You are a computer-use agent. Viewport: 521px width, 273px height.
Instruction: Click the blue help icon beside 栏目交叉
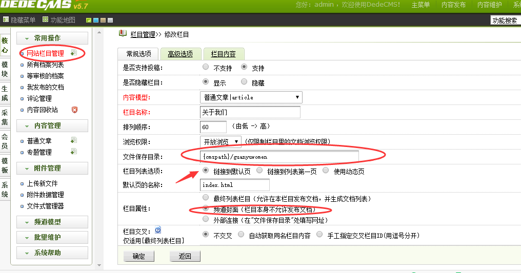pos(158,230)
